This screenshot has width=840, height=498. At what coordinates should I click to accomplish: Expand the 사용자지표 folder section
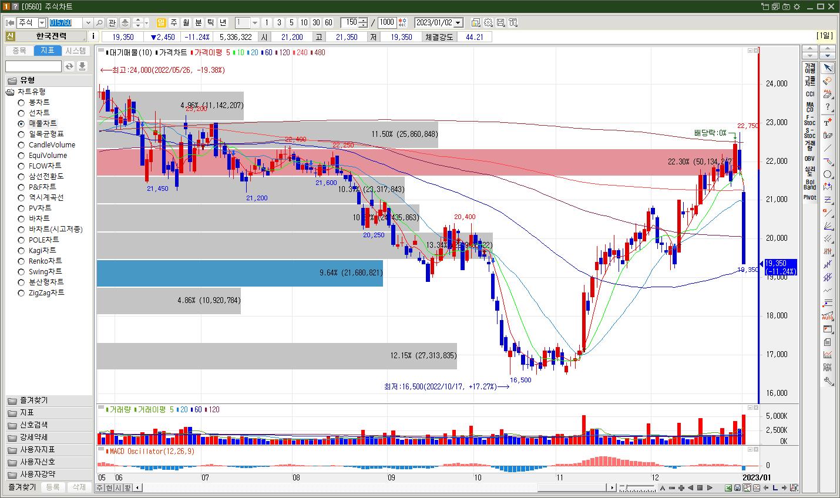49,449
